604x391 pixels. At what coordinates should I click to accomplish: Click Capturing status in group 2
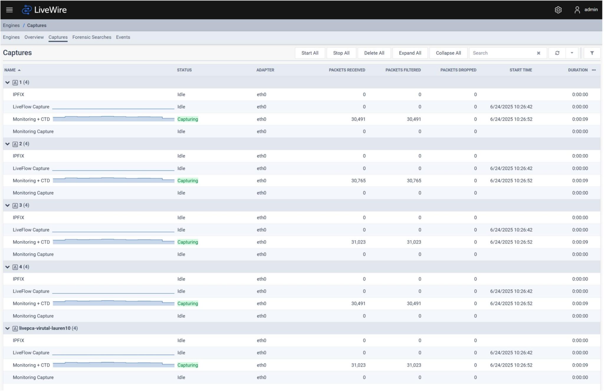188,181
